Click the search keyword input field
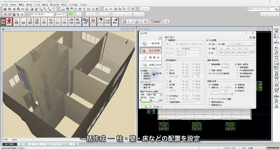This screenshot has width=280, height=150. 261,9
